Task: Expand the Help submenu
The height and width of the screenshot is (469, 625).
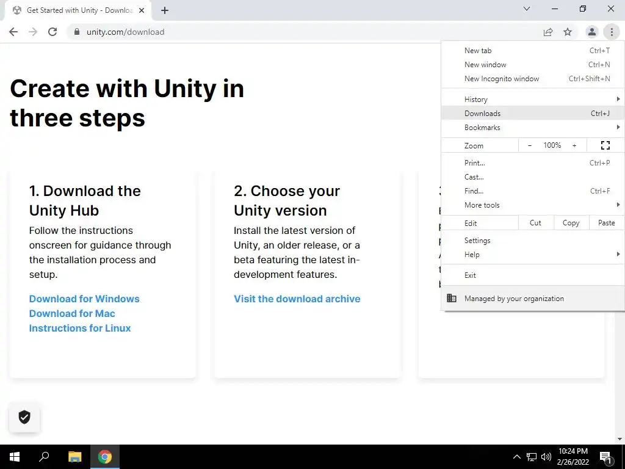Action: click(533, 255)
